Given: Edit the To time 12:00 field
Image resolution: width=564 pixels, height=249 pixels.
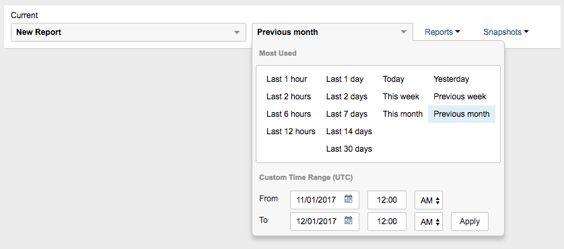Looking at the screenshot, I should (x=387, y=221).
